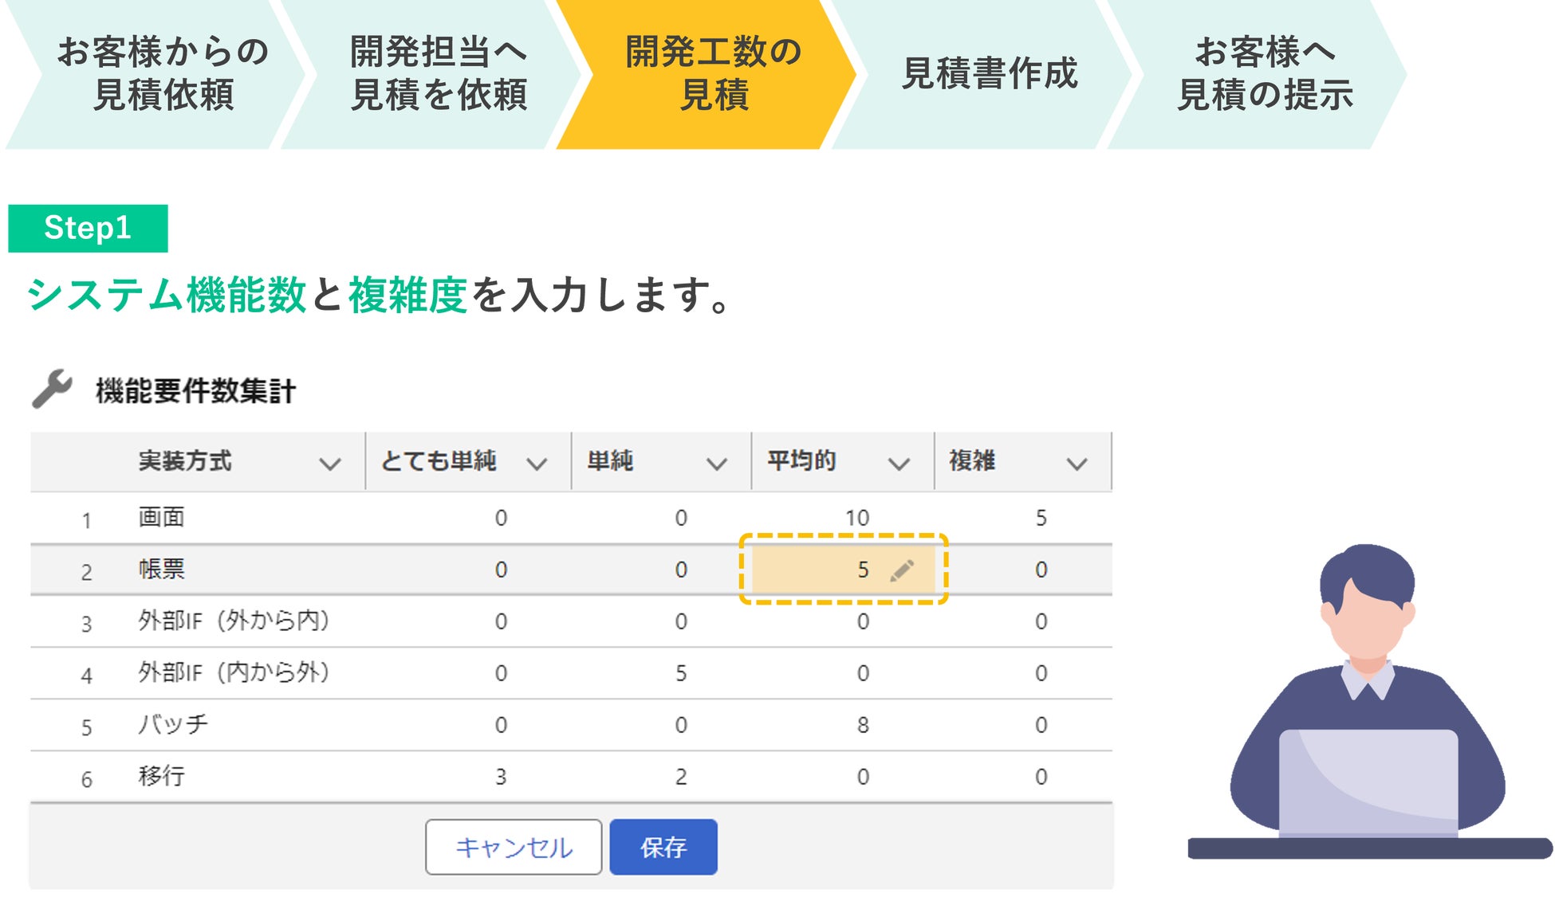1555x901 pixels.
Task: Select the お客様からの見積依頼 step
Action: click(163, 73)
